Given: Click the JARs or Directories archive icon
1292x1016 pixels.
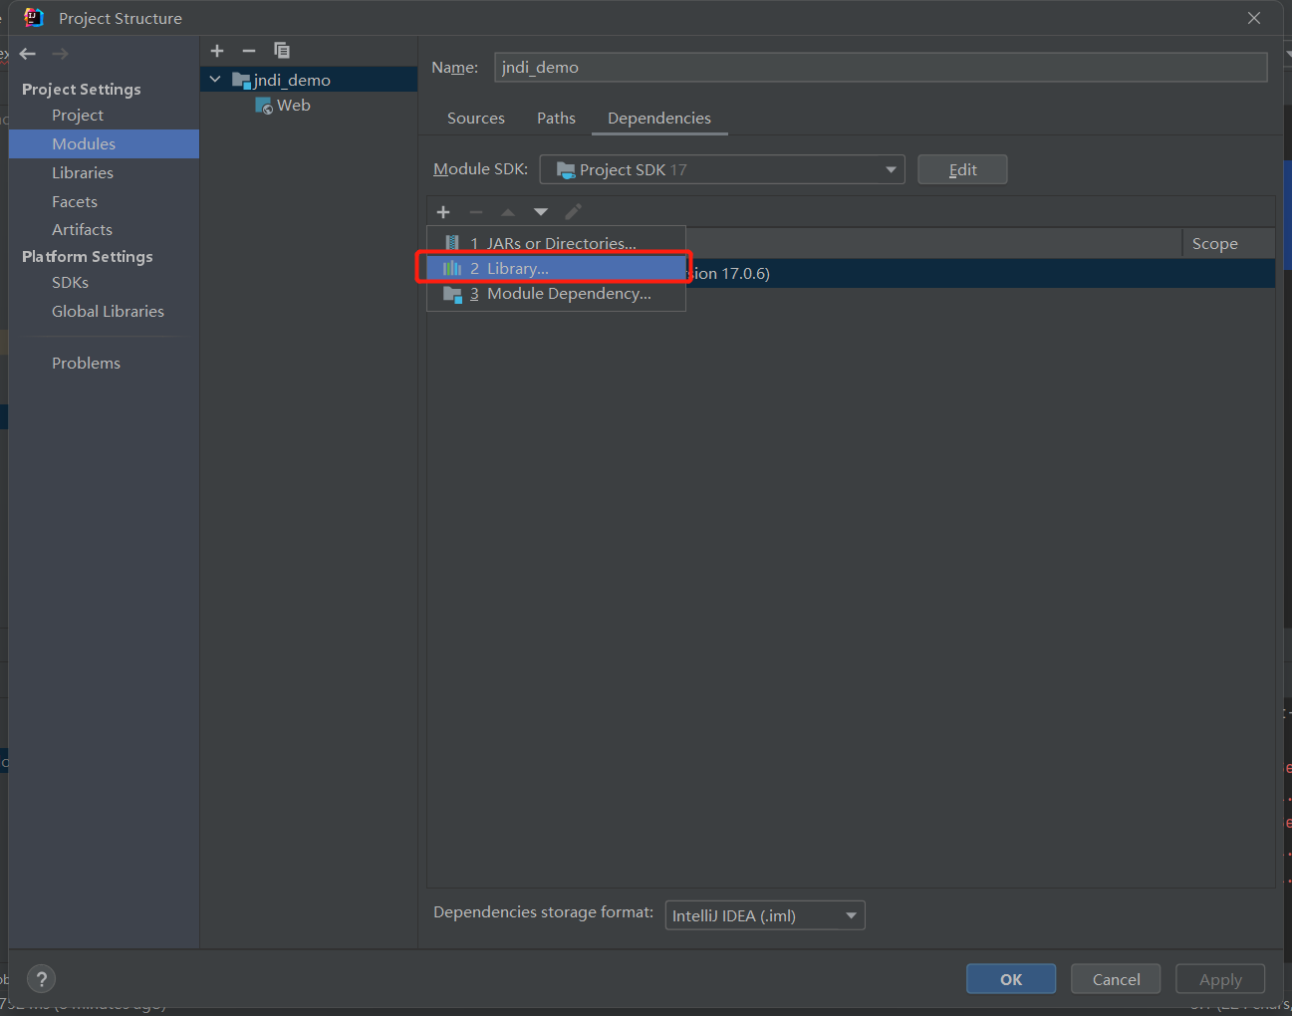Looking at the screenshot, I should pos(452,243).
